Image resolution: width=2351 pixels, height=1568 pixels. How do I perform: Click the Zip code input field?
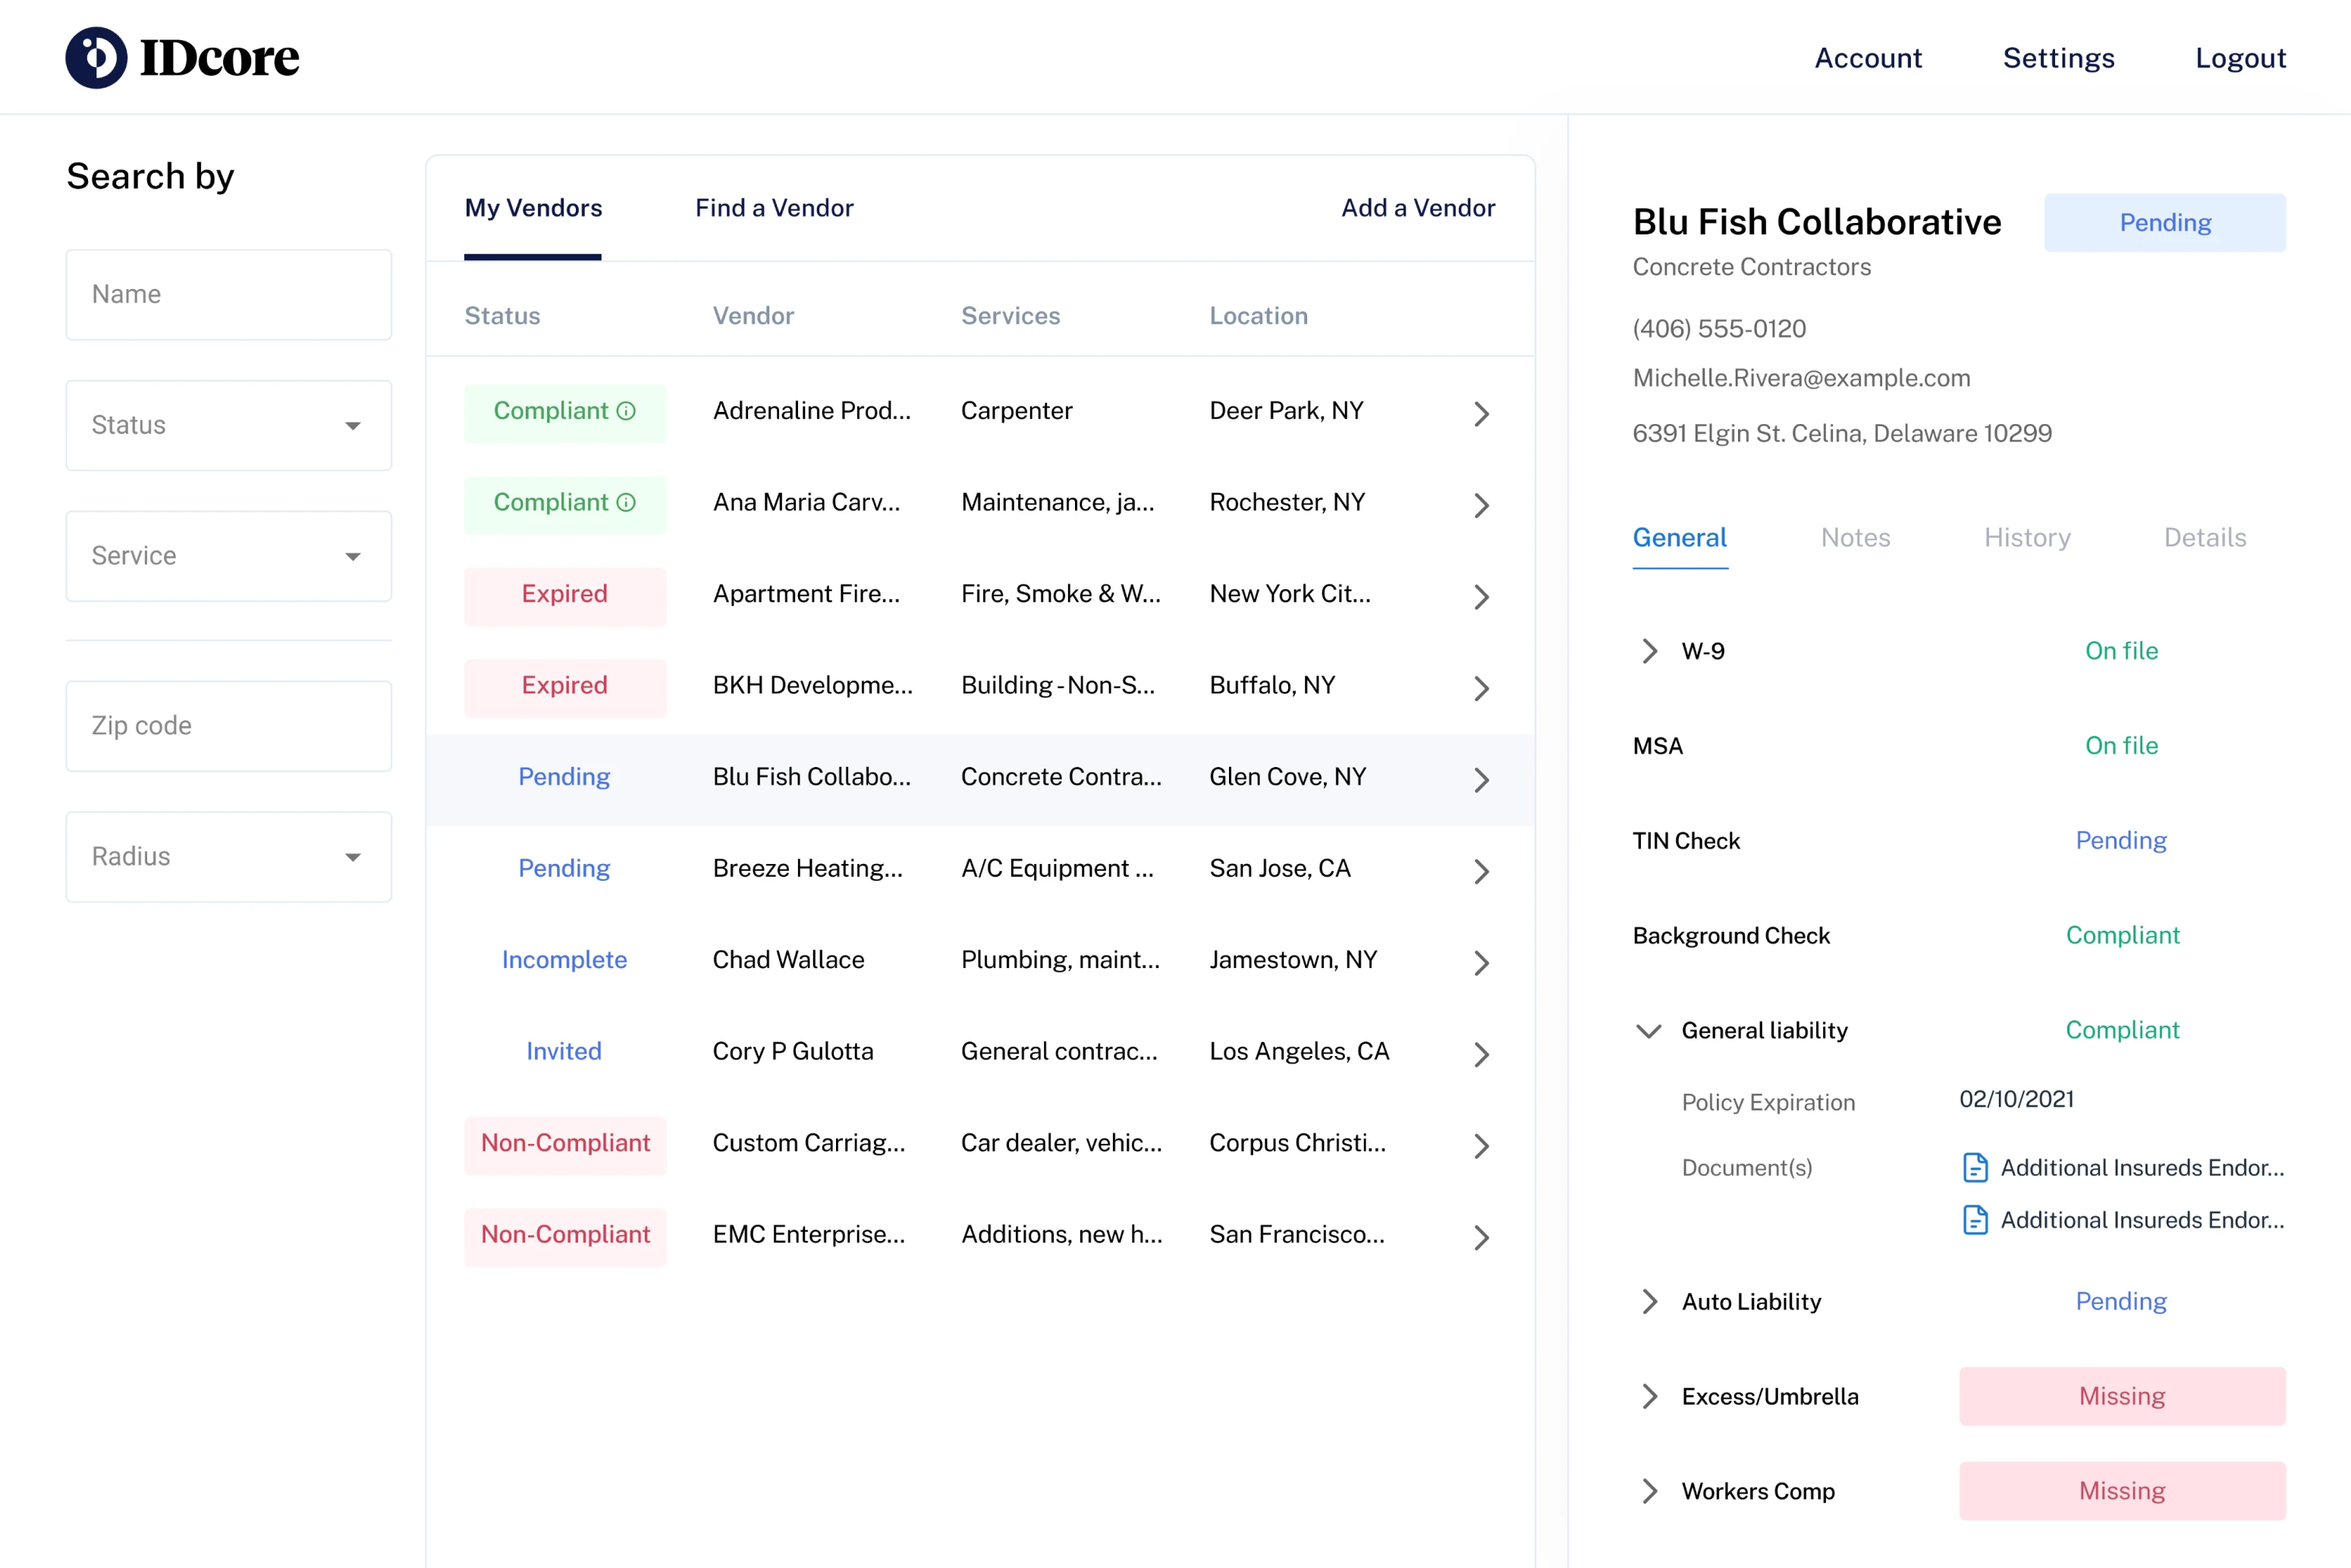pos(228,726)
